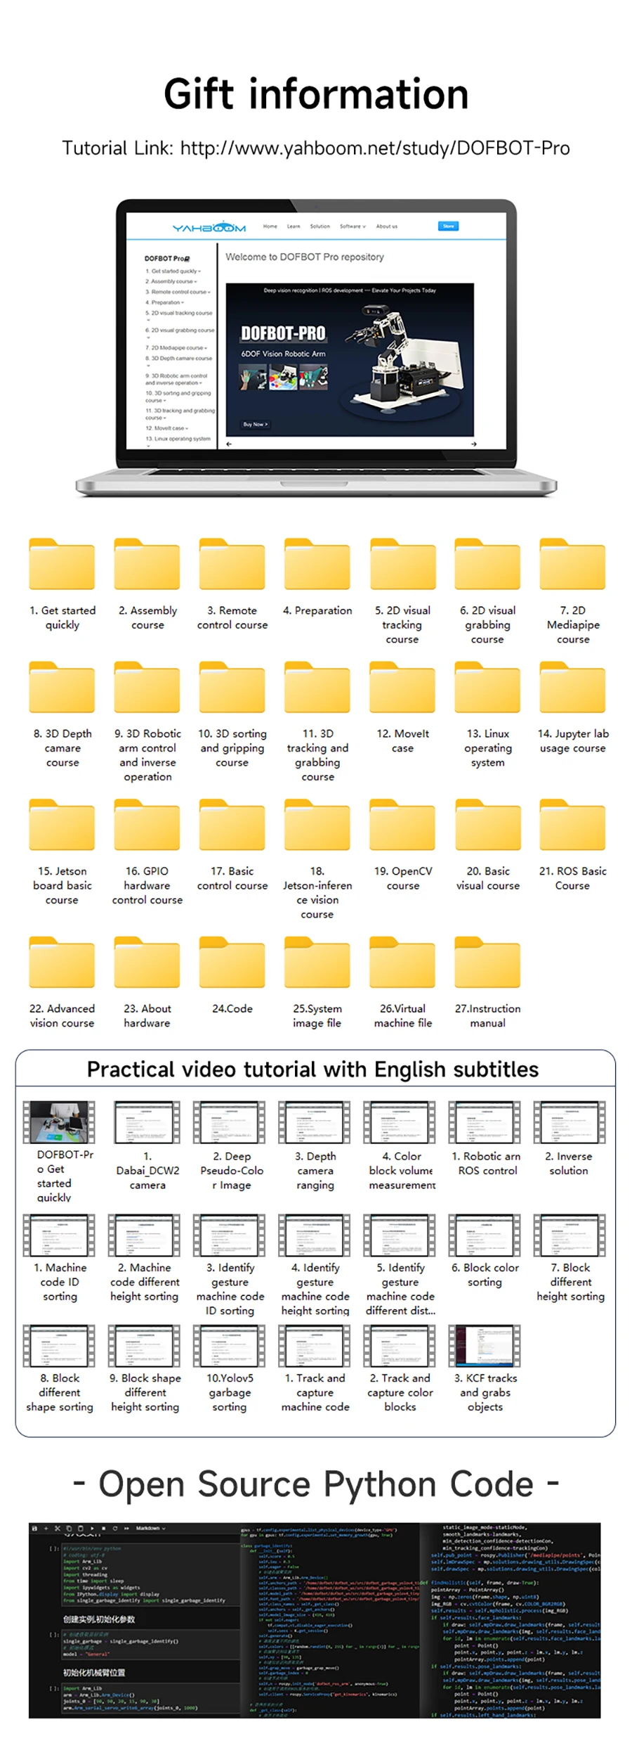Click 'Learn' in the Yahboom site menu
The image size is (632, 1748).
click(x=294, y=226)
